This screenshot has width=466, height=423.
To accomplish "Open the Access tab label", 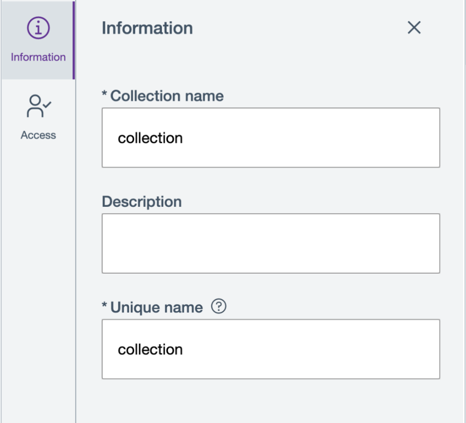I will point(38,135).
